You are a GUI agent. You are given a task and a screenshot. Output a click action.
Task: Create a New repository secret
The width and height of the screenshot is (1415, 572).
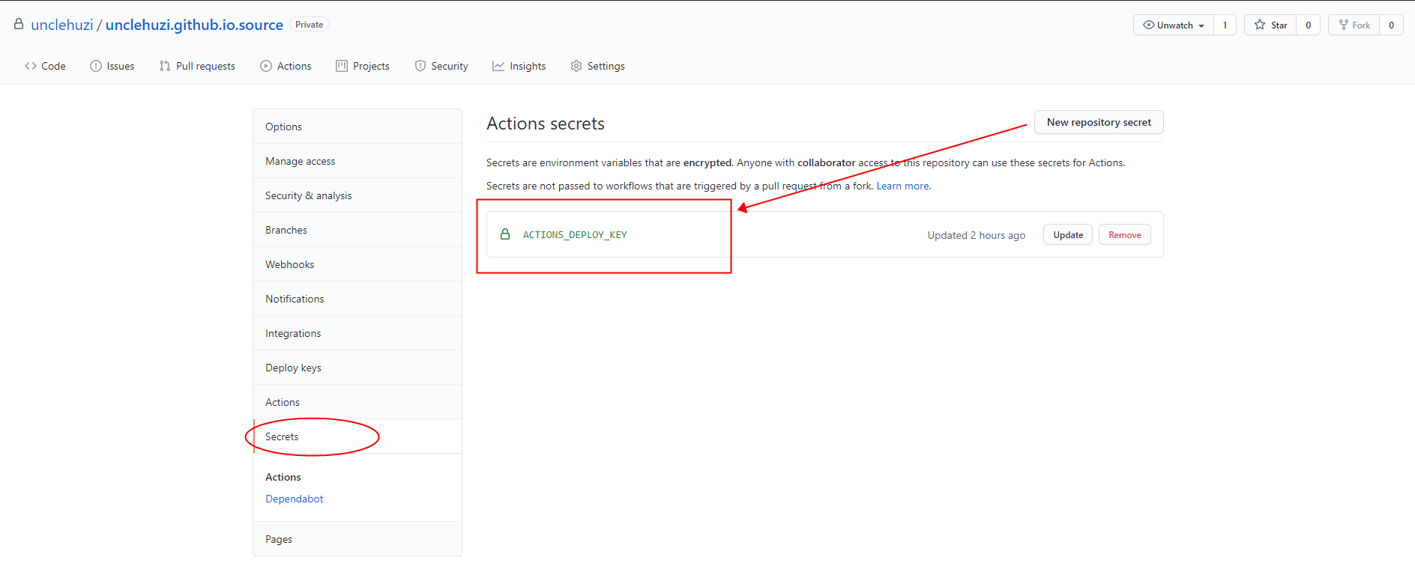coord(1099,122)
